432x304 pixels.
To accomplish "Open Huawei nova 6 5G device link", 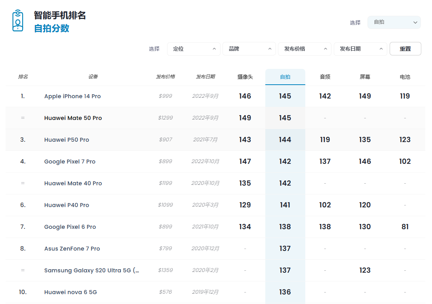I will [70, 292].
